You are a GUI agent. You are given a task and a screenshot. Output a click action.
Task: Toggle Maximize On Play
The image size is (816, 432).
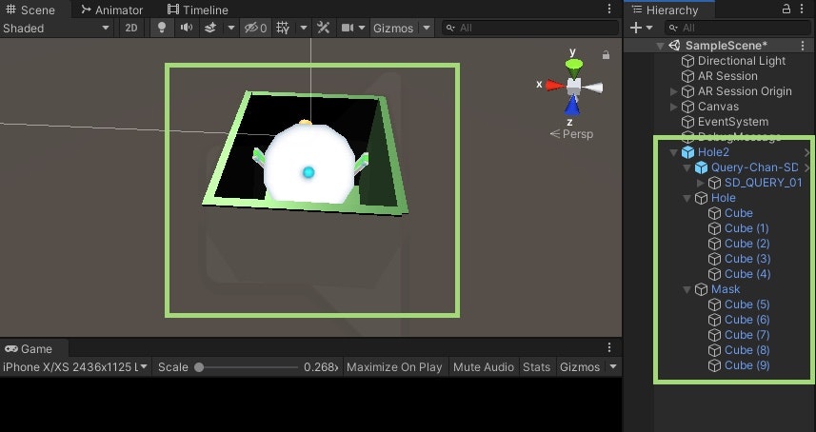pos(394,367)
